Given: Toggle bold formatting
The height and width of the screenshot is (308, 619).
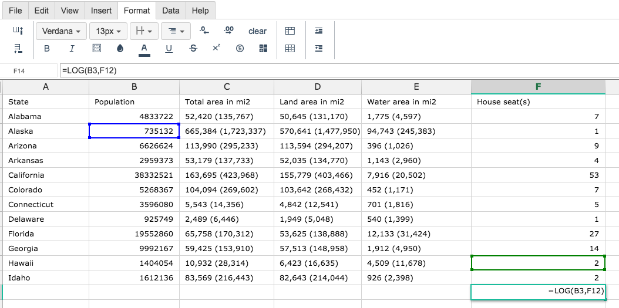Looking at the screenshot, I should 46,49.
